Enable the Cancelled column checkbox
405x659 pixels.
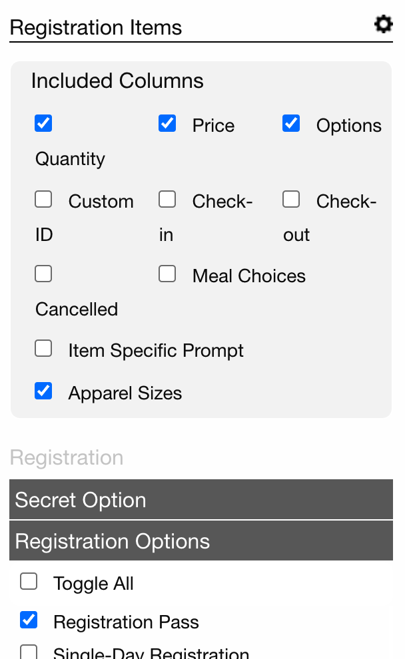[x=43, y=274]
